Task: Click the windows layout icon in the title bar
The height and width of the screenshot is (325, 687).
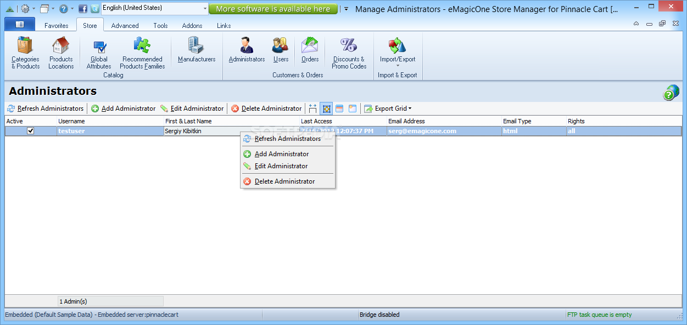Action: (44, 9)
